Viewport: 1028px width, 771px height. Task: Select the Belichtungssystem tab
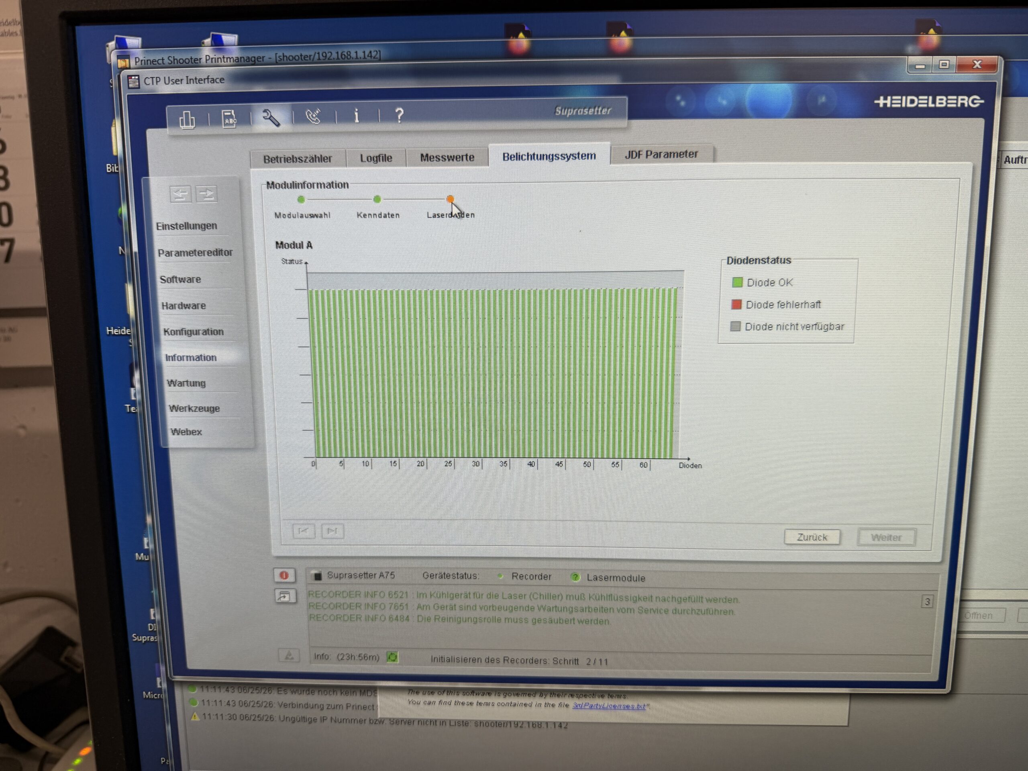click(549, 156)
